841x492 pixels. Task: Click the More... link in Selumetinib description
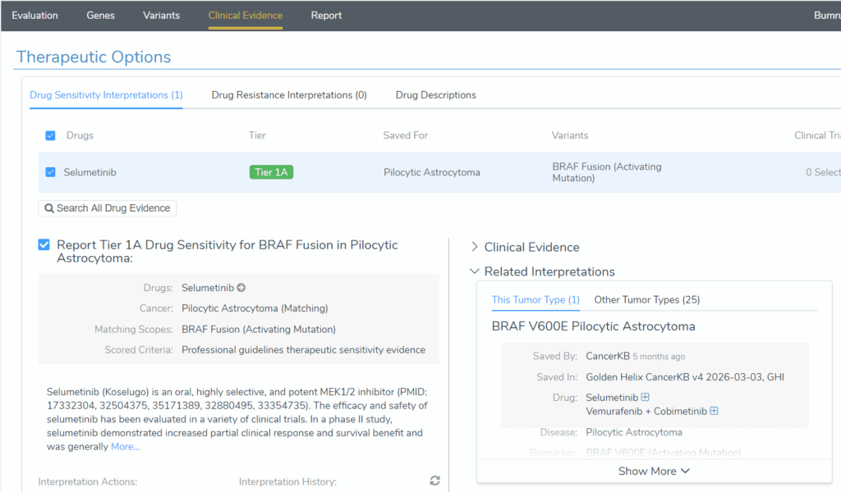(125, 447)
